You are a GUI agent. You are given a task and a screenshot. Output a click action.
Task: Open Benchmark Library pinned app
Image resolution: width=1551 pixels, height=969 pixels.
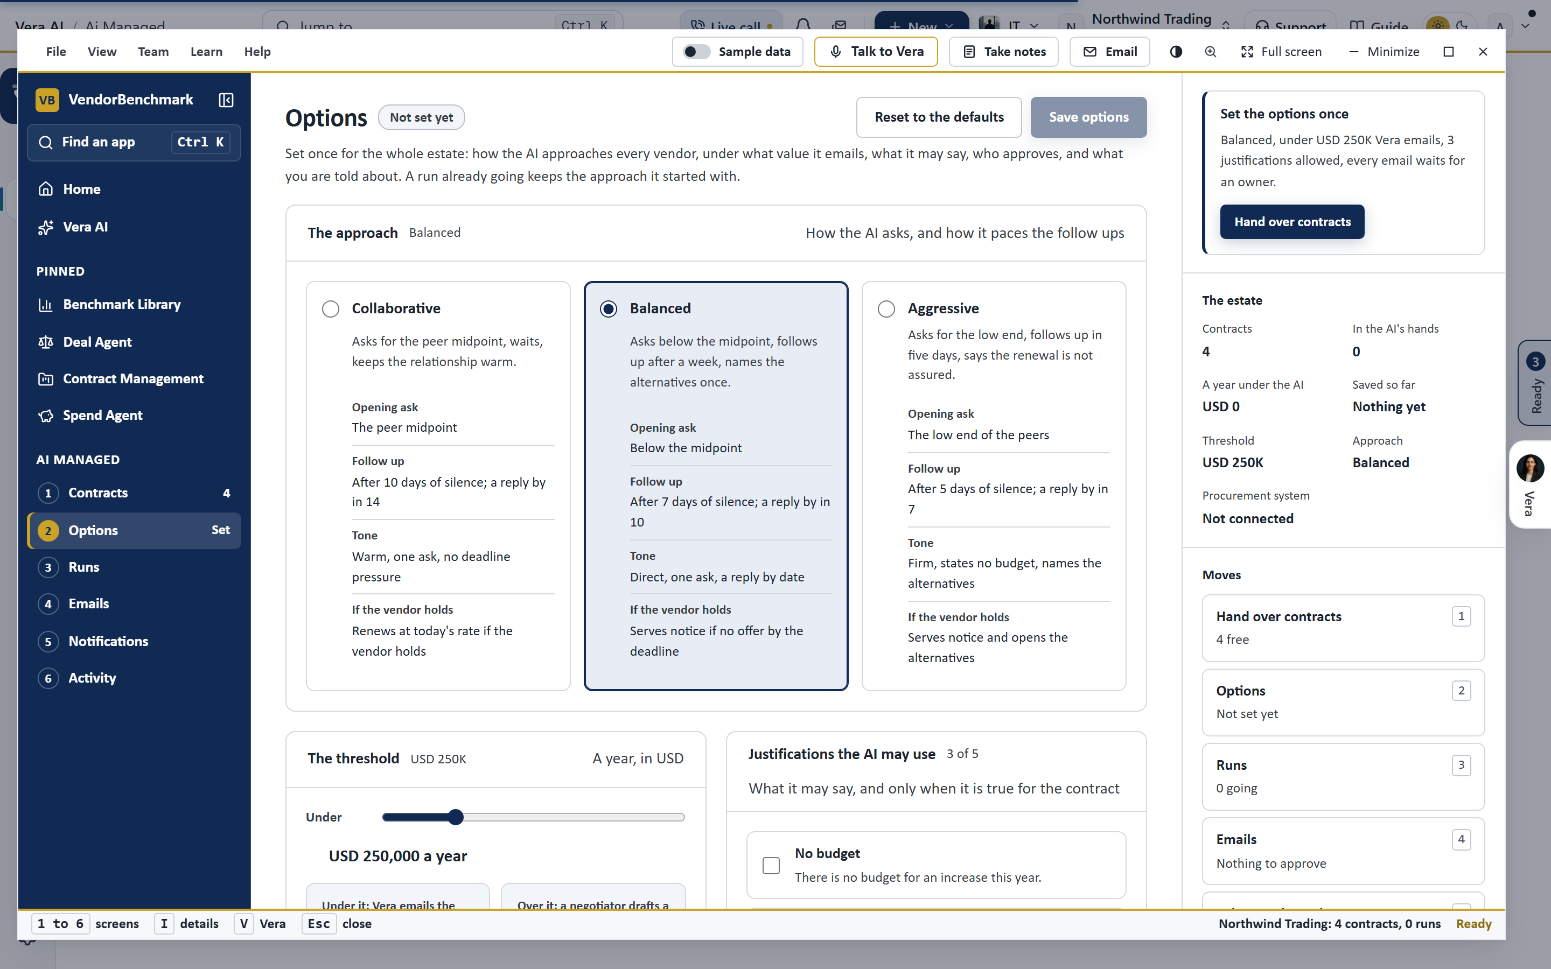point(134,304)
